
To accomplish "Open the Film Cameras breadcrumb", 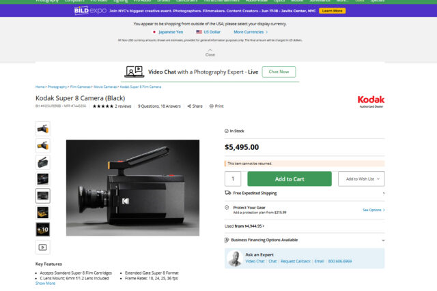I will (x=81, y=87).
